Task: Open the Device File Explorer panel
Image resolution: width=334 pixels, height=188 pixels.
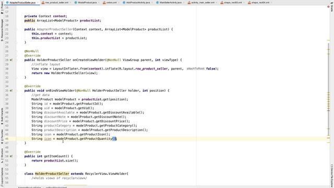Action: [x=332, y=176]
